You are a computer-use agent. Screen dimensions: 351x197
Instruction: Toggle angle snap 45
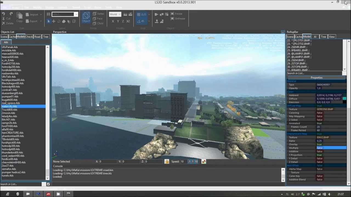coord(141,21)
